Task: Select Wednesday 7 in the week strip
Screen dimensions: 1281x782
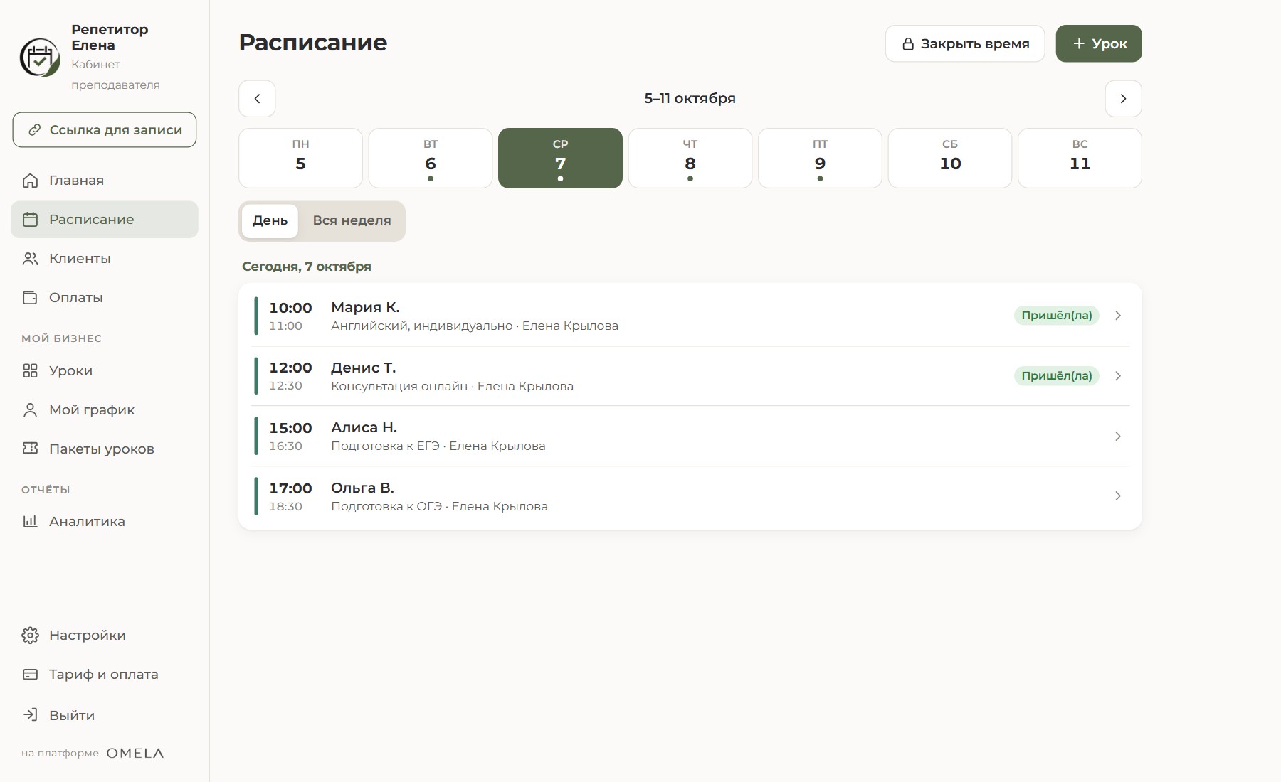Action: [560, 159]
